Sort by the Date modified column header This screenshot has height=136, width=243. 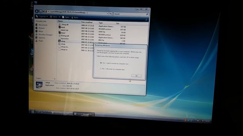[89, 22]
